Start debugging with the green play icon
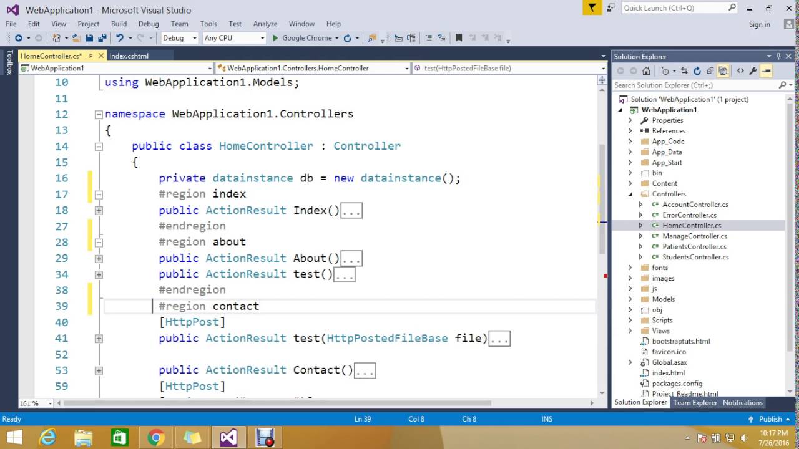This screenshot has width=799, height=449. click(x=275, y=38)
